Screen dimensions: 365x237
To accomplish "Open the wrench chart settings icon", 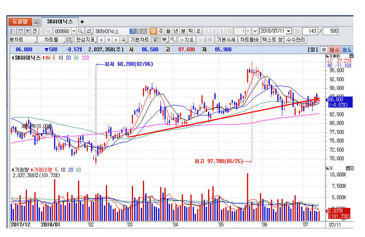I will coord(173,40).
